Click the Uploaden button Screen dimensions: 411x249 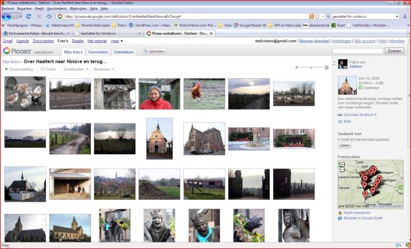(x=154, y=51)
